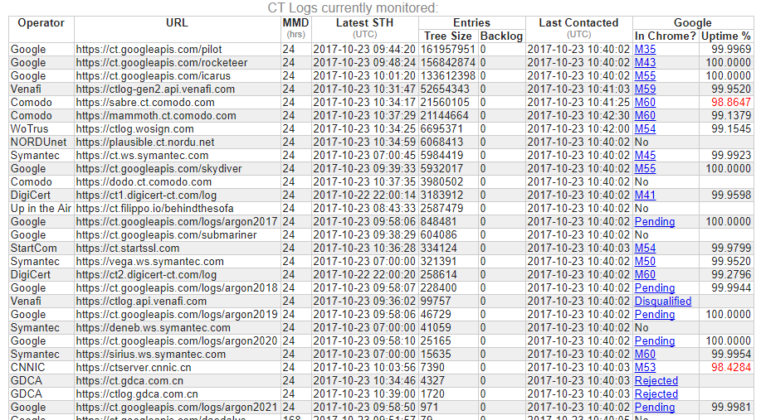Click the red uptime value 98.8647
The width and height of the screenshot is (761, 420).
[731, 102]
